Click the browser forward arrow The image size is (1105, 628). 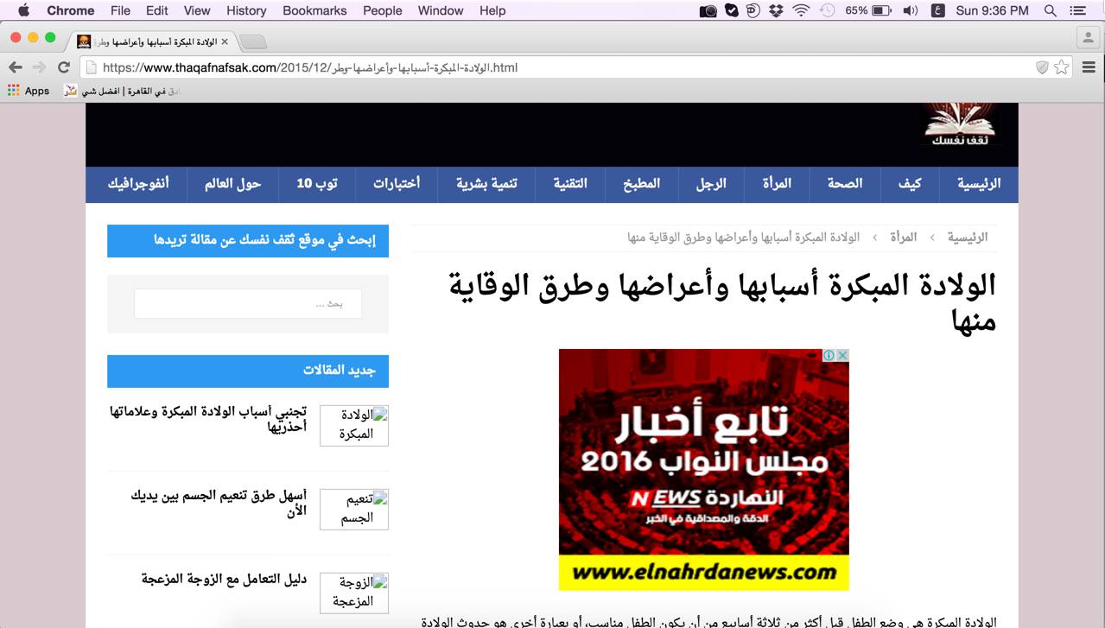39,67
